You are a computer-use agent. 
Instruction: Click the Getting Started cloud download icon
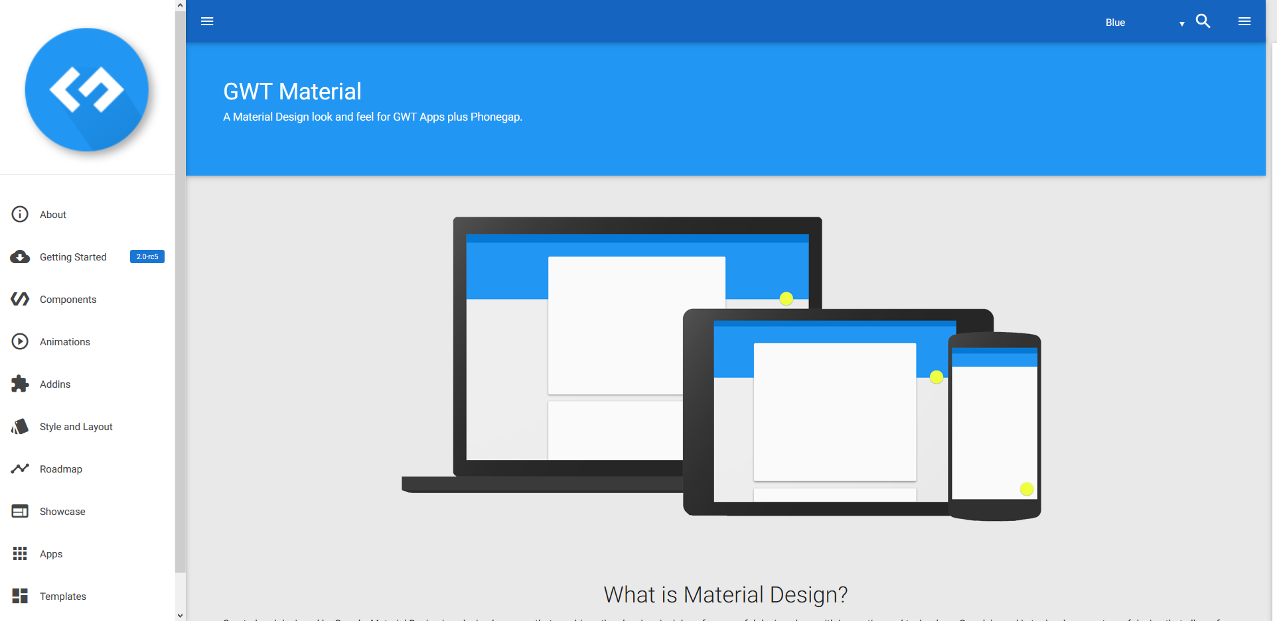coord(20,256)
